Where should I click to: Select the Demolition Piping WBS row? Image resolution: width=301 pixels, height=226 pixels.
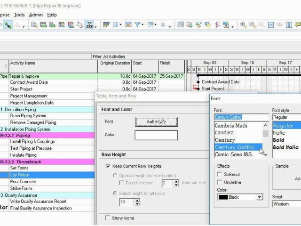tap(47, 110)
